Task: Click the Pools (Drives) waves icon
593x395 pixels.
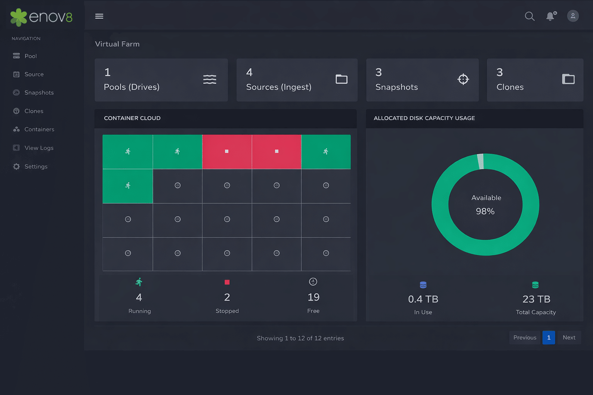Action: [x=210, y=79]
